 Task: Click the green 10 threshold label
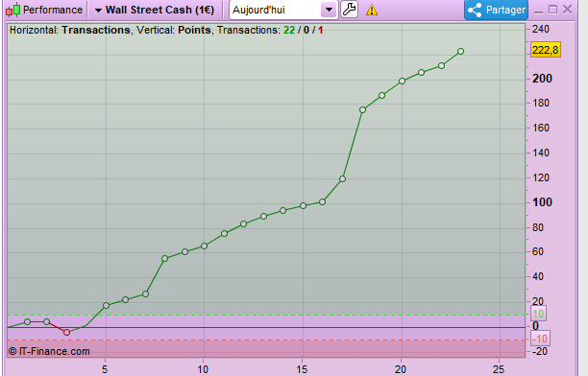(x=538, y=314)
